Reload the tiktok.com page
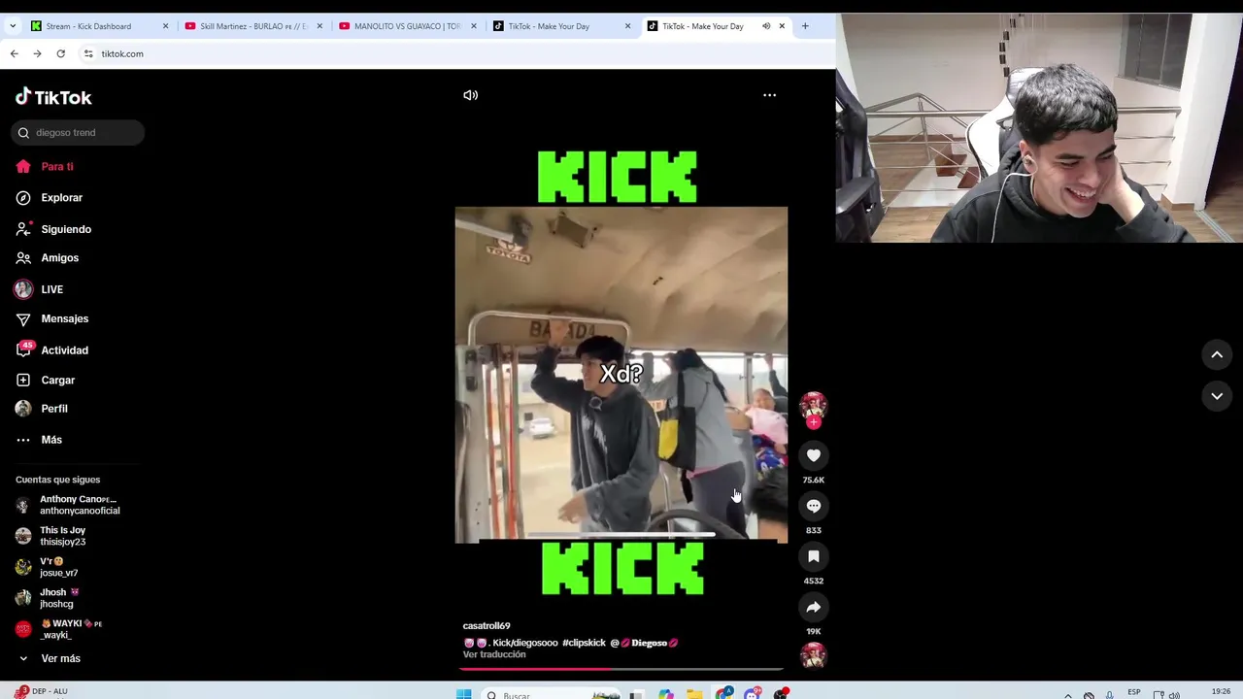 click(60, 53)
